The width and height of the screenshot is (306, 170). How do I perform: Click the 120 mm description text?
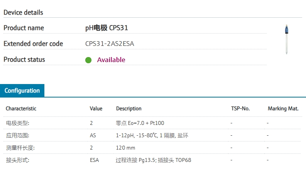point(125,148)
